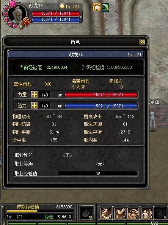Add a point to 智力 (Intelligence)
This screenshot has height=225, width=168.
(35, 106)
